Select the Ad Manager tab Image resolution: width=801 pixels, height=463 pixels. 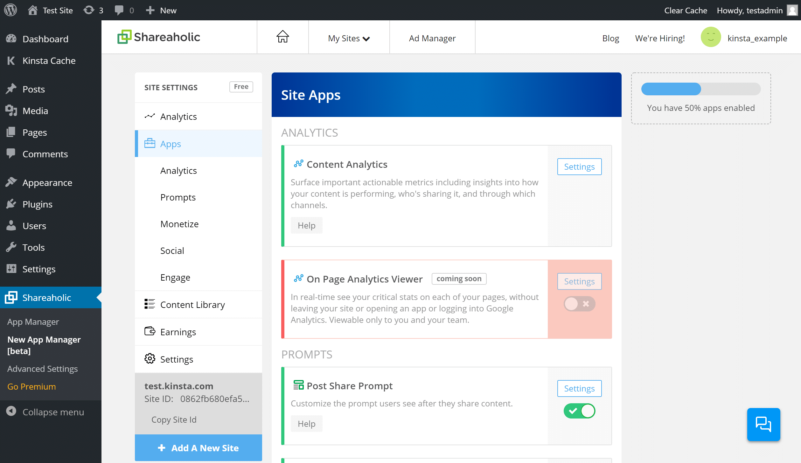[431, 37]
